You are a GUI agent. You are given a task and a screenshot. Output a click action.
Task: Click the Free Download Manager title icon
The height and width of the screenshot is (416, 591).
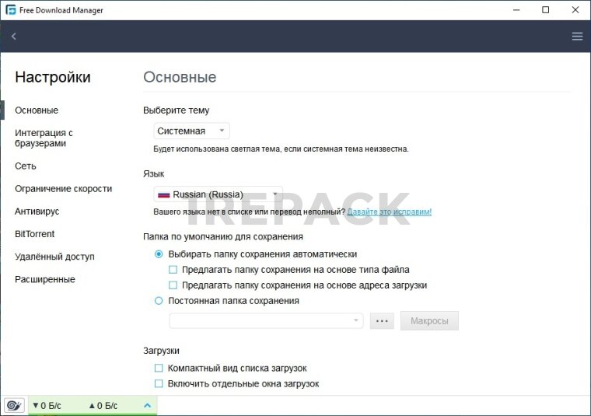(x=11, y=10)
